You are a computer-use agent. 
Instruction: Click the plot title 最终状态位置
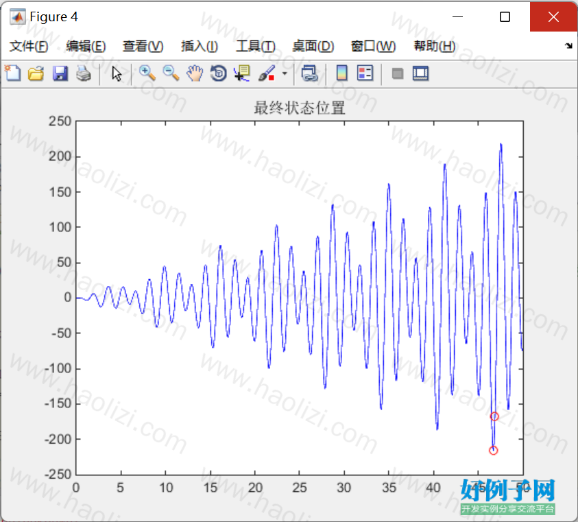coord(300,108)
